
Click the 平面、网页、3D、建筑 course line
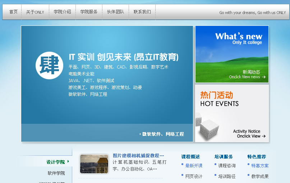(118, 67)
